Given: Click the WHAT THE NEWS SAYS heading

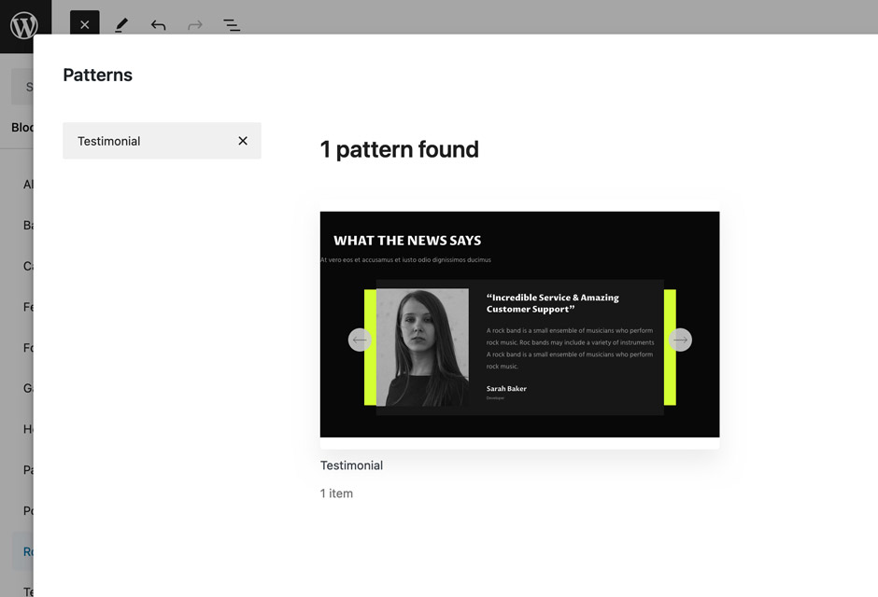Looking at the screenshot, I should coord(407,241).
